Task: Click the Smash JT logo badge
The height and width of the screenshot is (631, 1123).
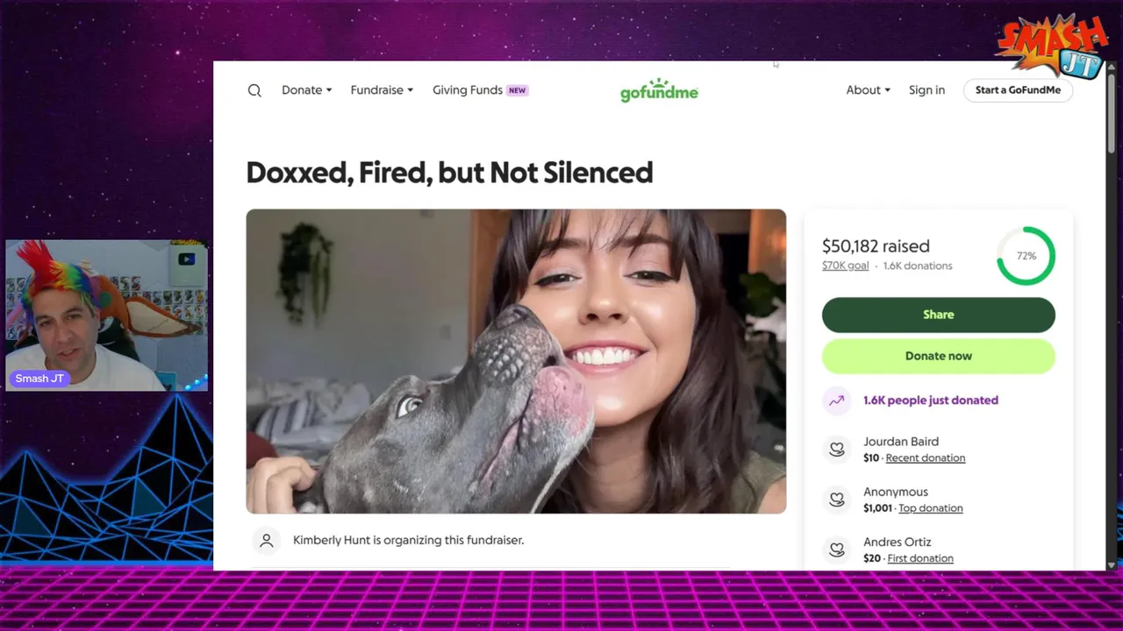Action: [1051, 46]
